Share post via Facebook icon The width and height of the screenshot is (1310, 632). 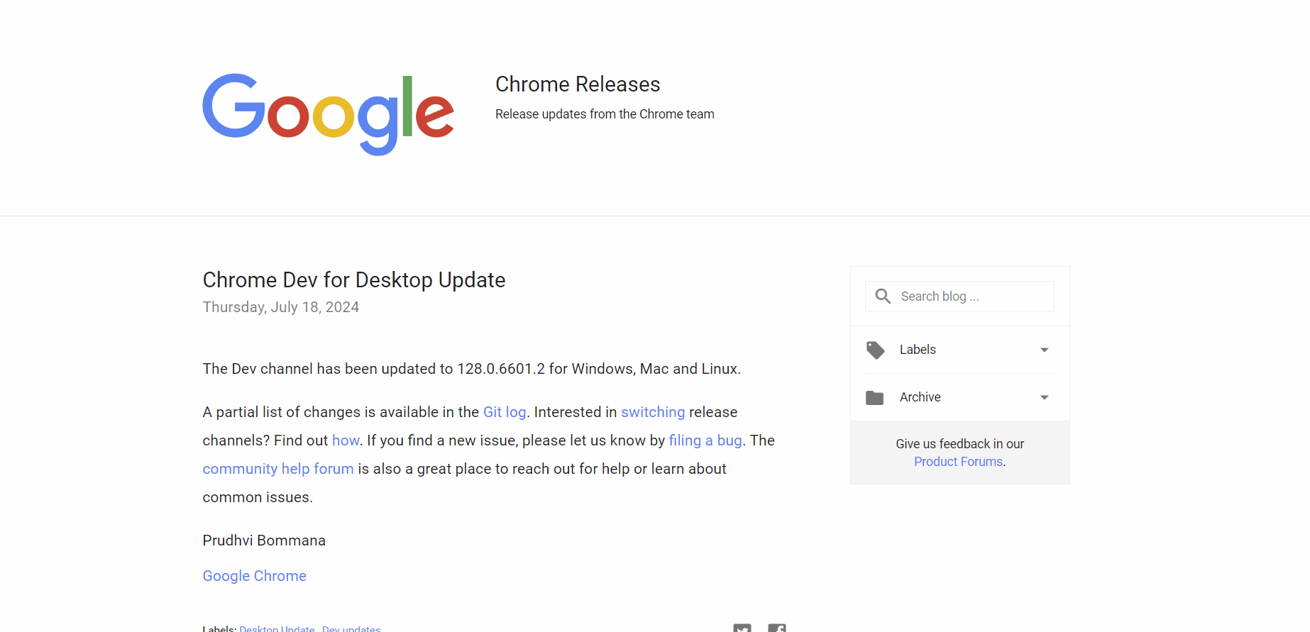pyautogui.click(x=777, y=628)
